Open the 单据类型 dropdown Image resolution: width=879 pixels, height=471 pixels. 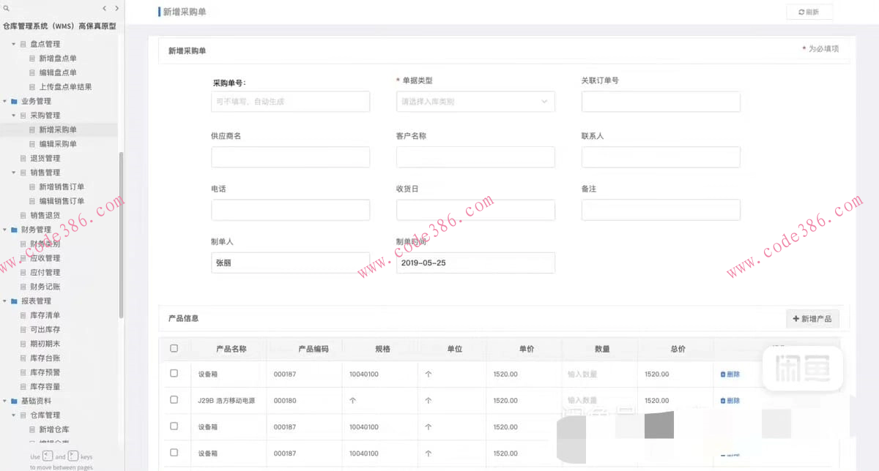pyautogui.click(x=475, y=102)
